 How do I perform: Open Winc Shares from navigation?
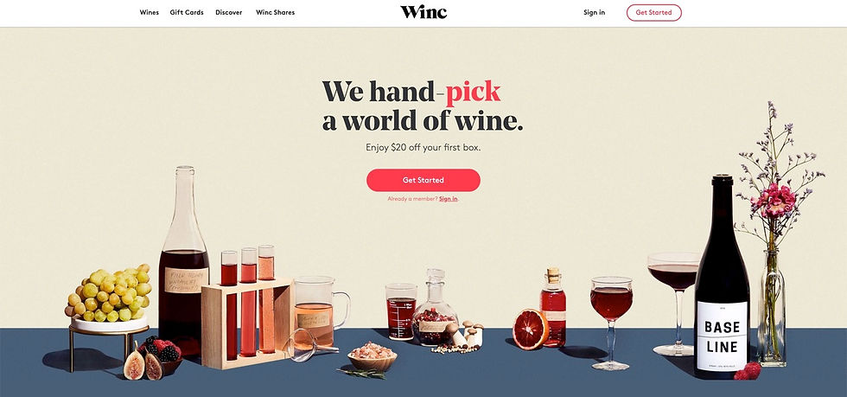click(x=275, y=12)
